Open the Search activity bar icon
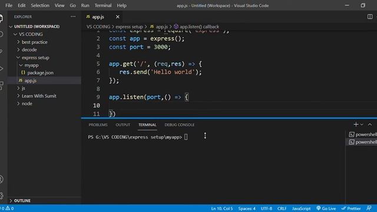 pyautogui.click(x=1, y=34)
